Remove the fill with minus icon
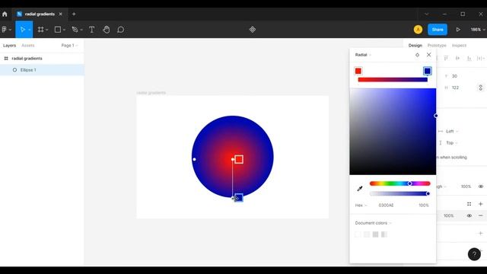The width and height of the screenshot is (487, 274). point(480,215)
